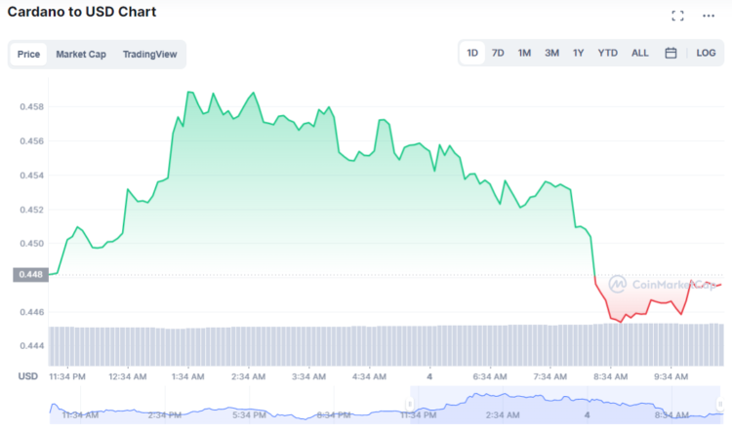Screen dimensions: 732x431
Task: Click the 0.446 y-axis label
Action: [32, 312]
